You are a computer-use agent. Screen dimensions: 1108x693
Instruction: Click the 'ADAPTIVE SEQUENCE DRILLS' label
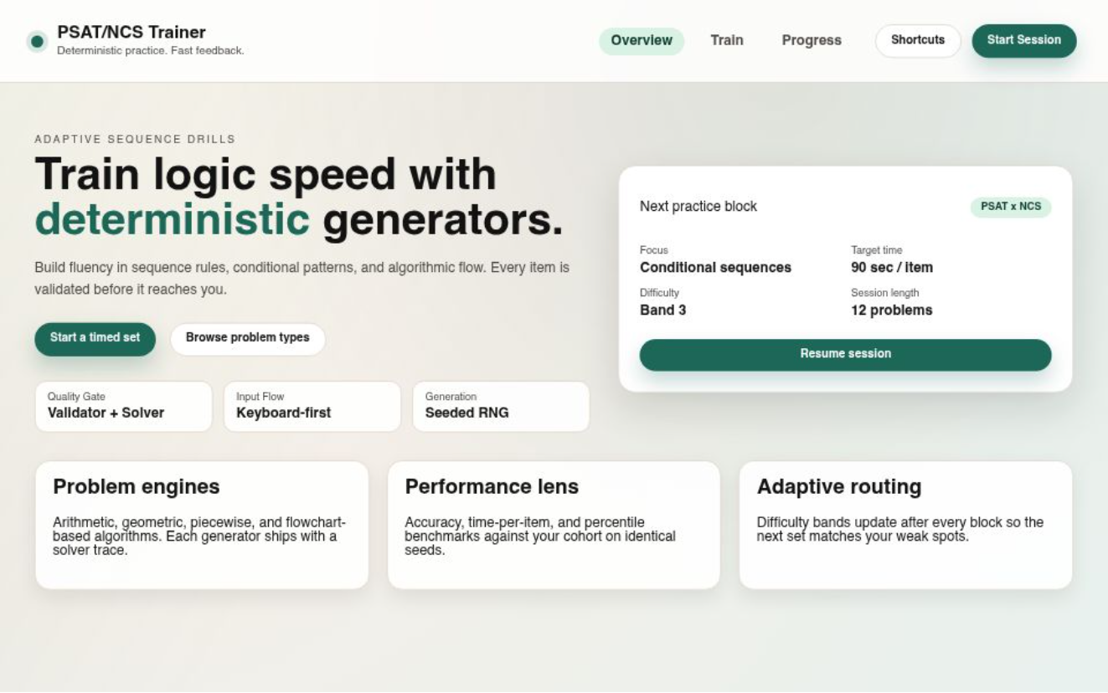tap(135, 140)
